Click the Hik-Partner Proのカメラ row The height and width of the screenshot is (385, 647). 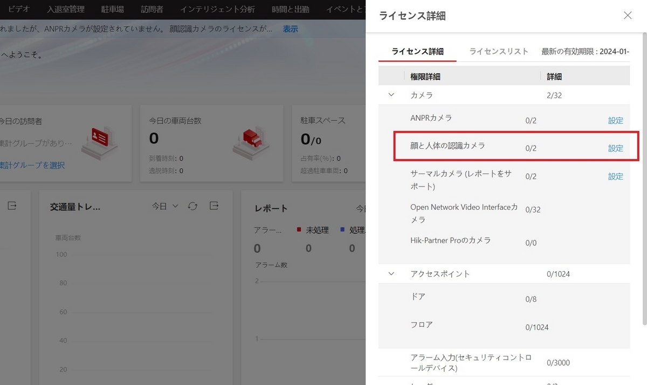tap(504, 243)
